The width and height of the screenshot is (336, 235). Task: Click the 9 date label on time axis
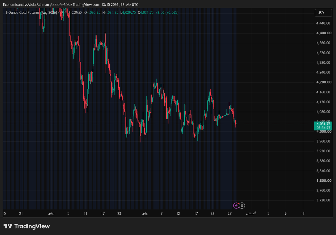286,213
